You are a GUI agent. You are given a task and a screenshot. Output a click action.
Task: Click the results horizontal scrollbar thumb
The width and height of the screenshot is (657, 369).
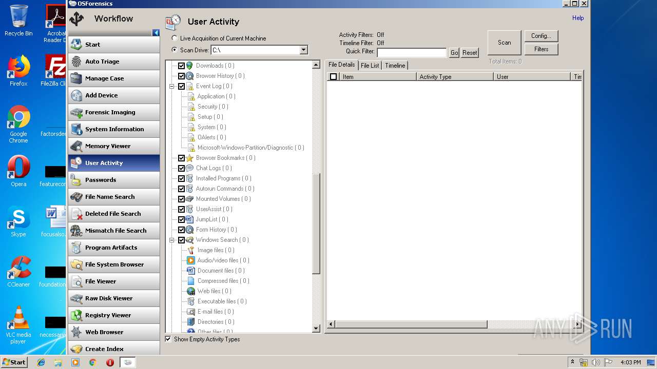411,324
